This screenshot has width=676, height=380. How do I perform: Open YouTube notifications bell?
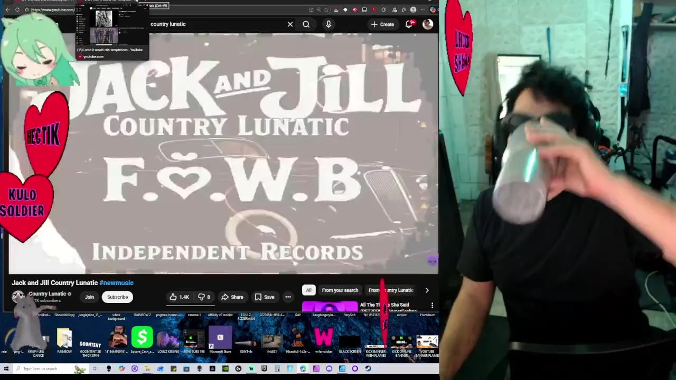[409, 24]
